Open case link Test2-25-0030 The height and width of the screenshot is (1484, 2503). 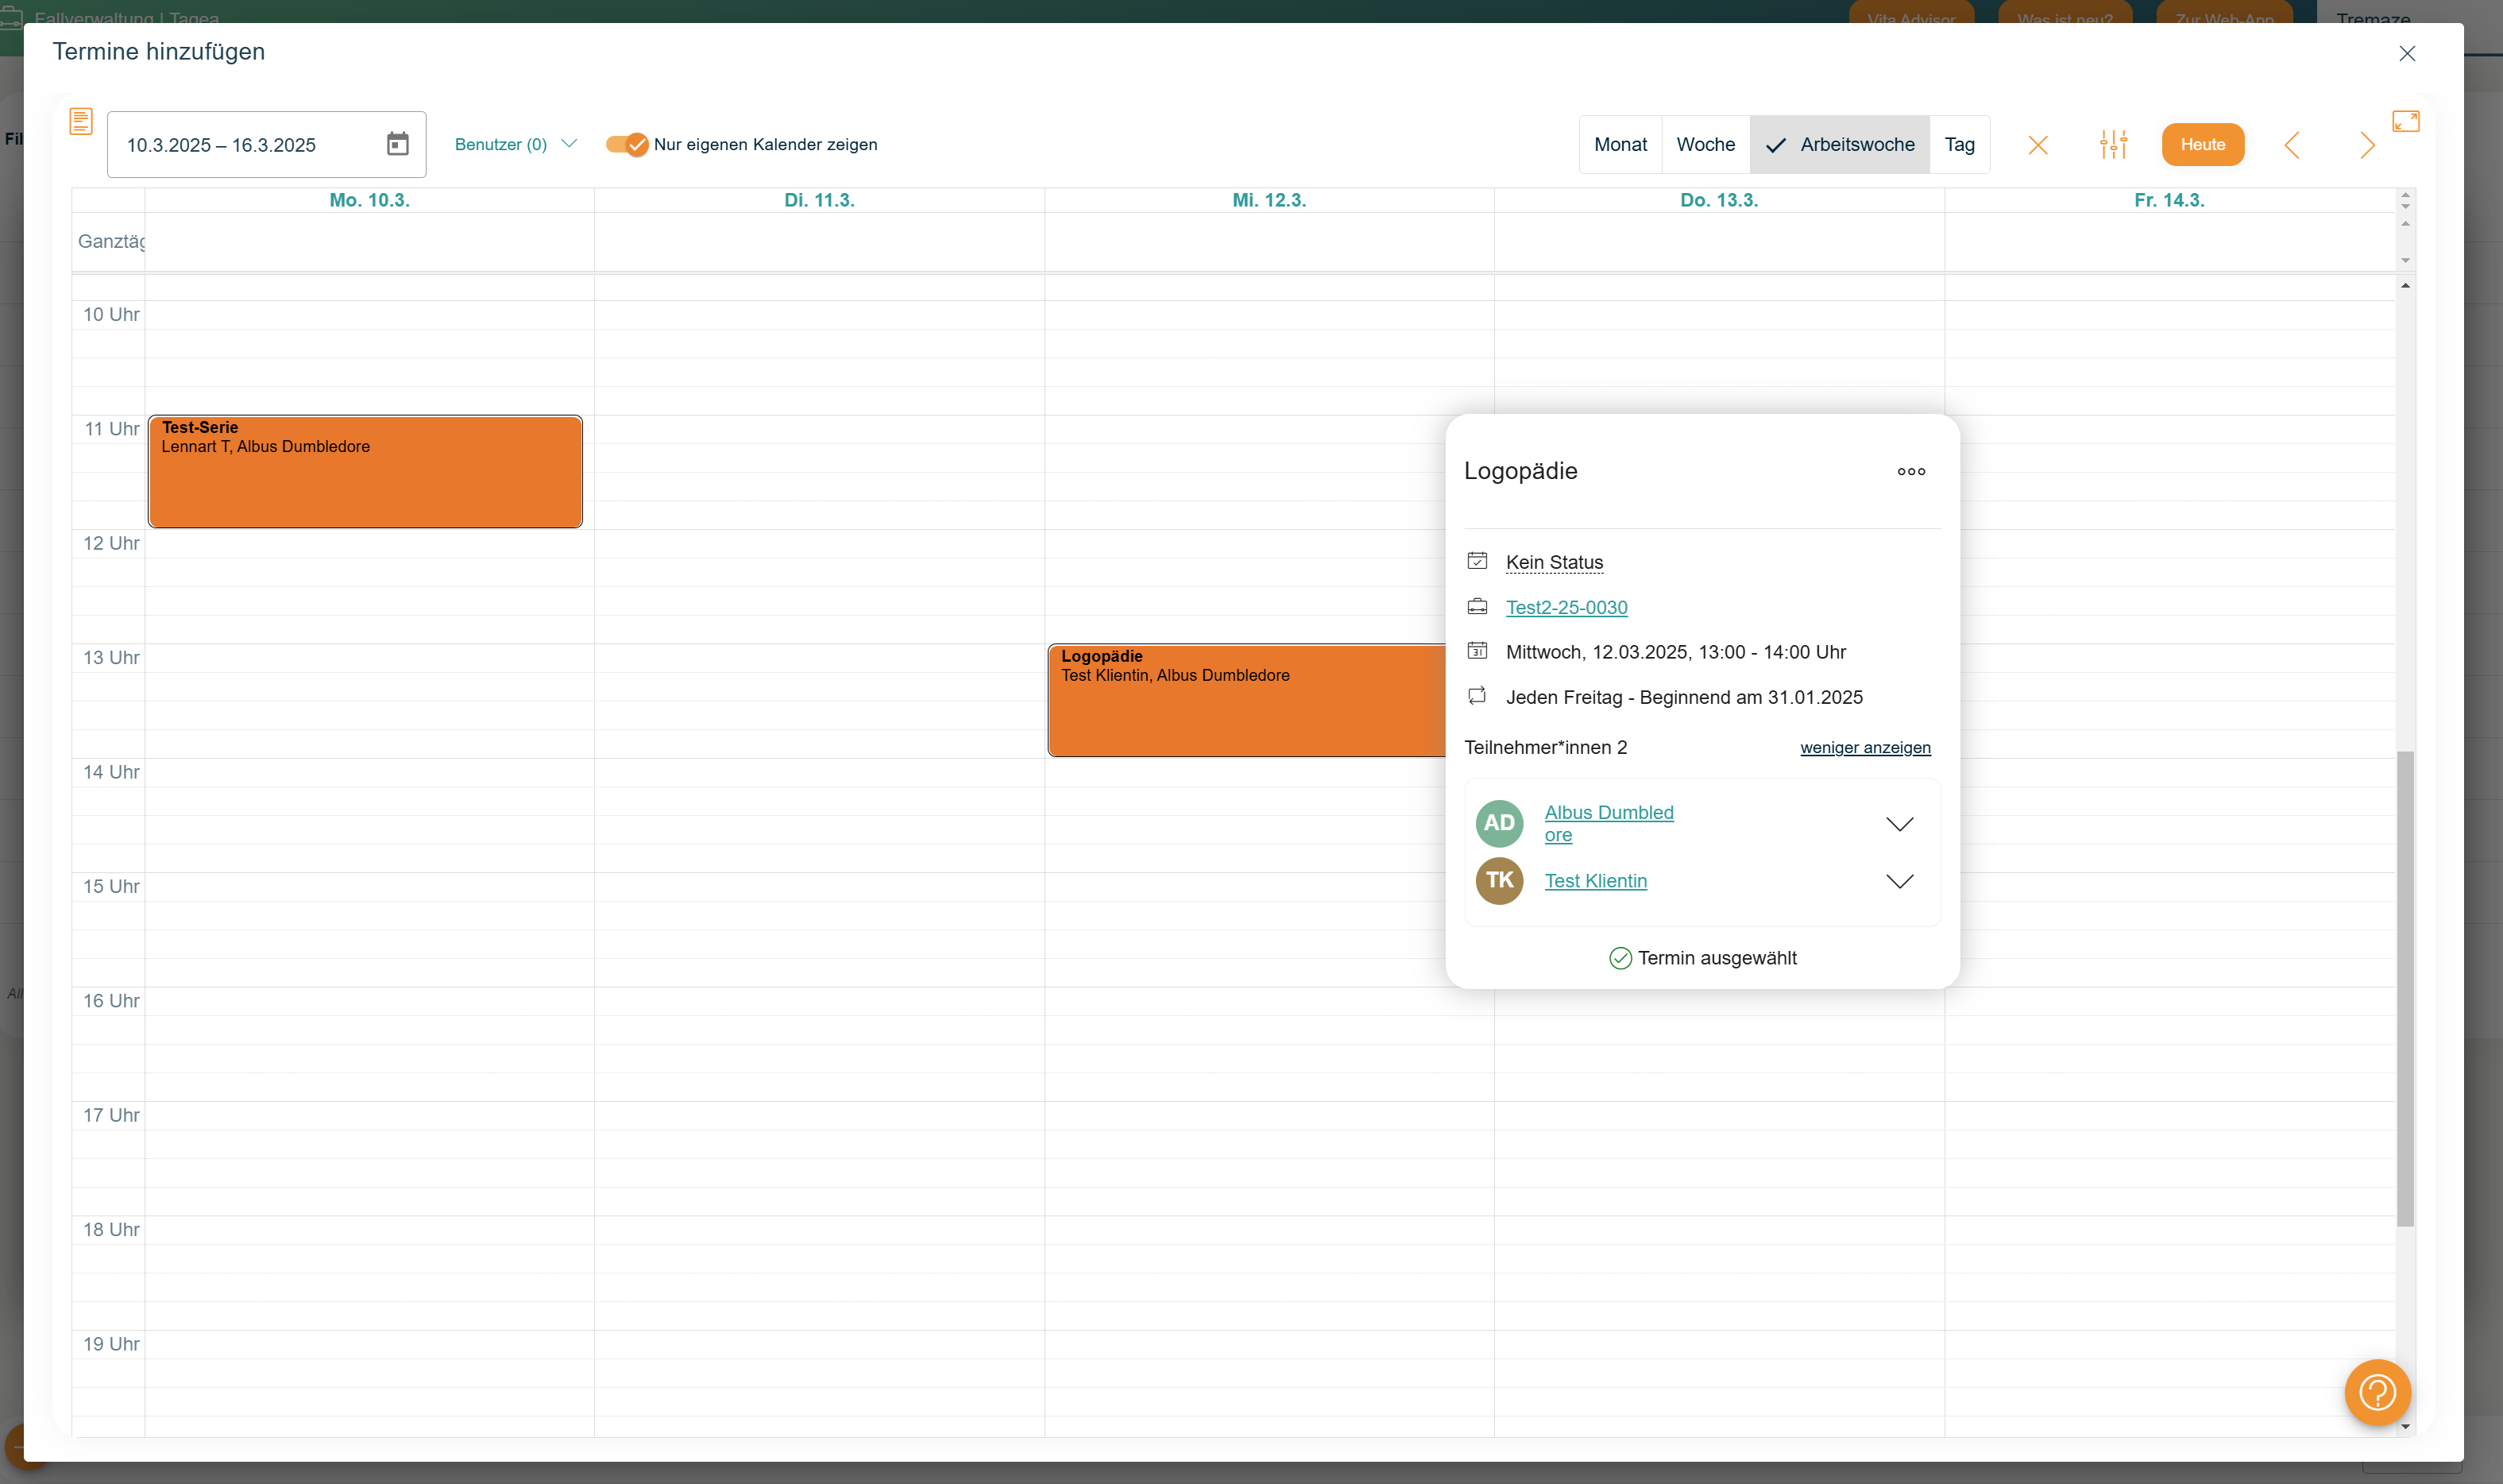(x=1566, y=607)
